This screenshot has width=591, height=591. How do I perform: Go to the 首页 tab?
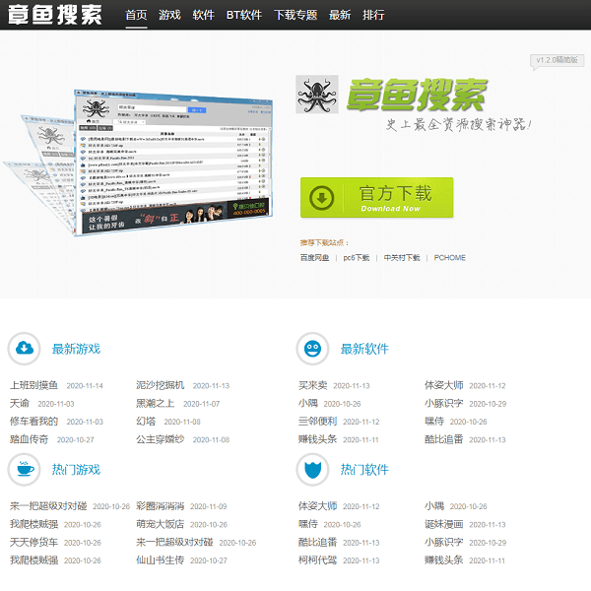(x=136, y=15)
